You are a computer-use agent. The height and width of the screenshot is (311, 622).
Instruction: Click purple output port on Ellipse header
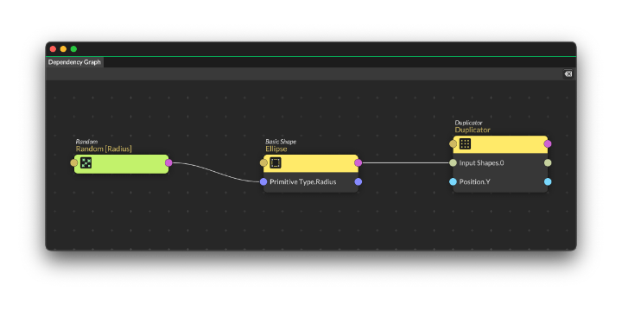click(359, 162)
